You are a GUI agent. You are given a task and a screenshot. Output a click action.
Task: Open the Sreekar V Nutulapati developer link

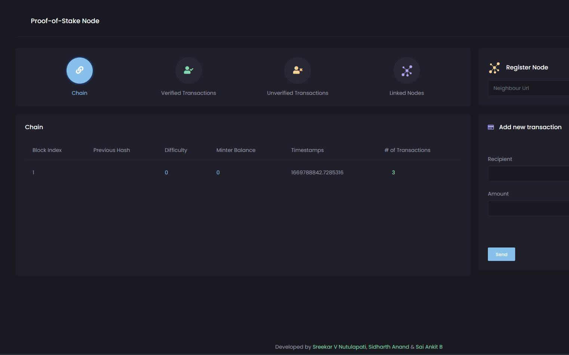(339, 347)
